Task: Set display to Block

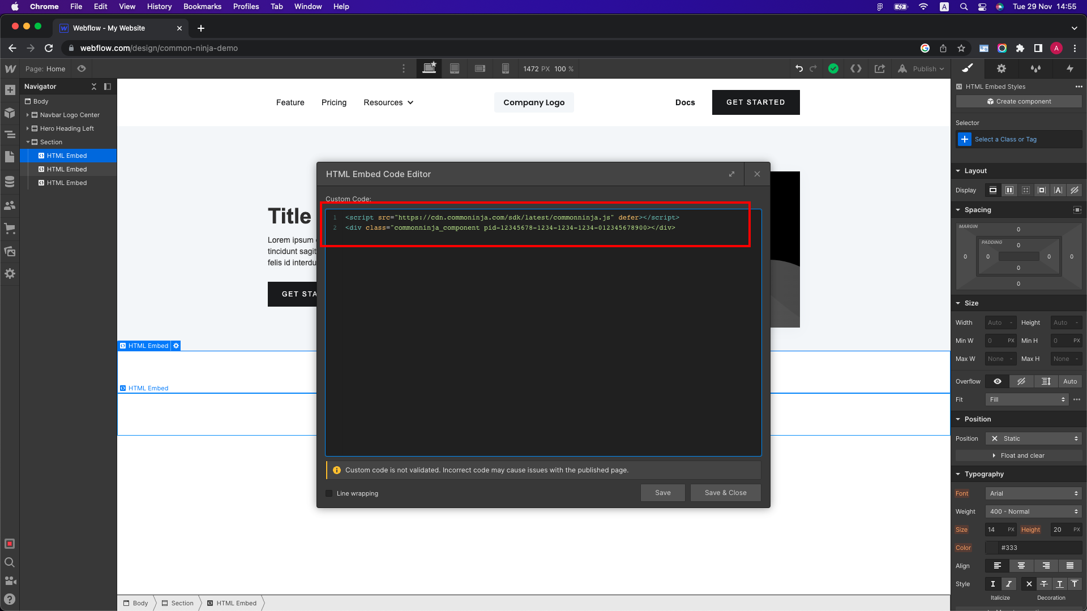Action: [993, 190]
